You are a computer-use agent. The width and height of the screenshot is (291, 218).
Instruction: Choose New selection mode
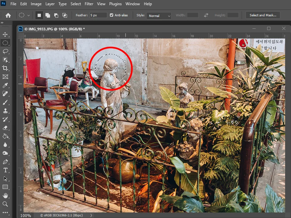39,15
